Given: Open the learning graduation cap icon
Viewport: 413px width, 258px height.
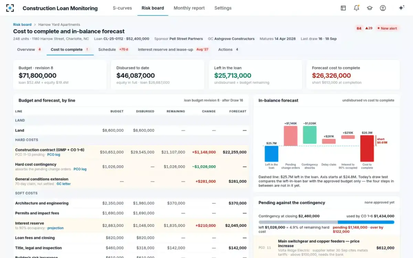Looking at the screenshot, I should tap(370, 8).
